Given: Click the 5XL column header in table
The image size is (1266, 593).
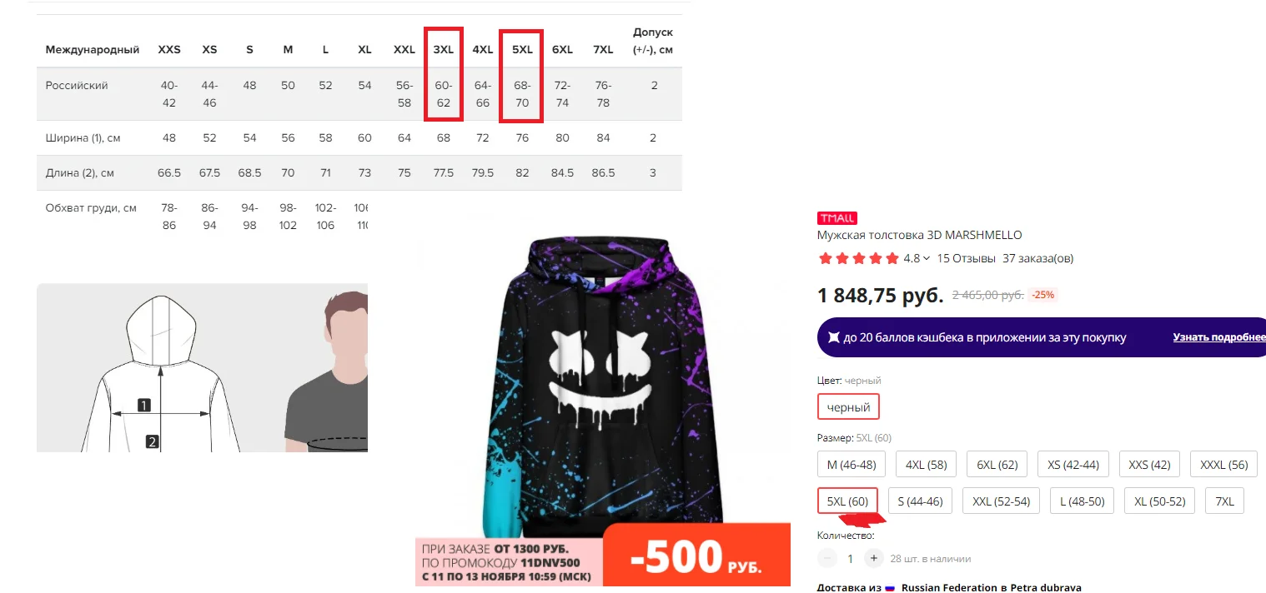Looking at the screenshot, I should 522,50.
